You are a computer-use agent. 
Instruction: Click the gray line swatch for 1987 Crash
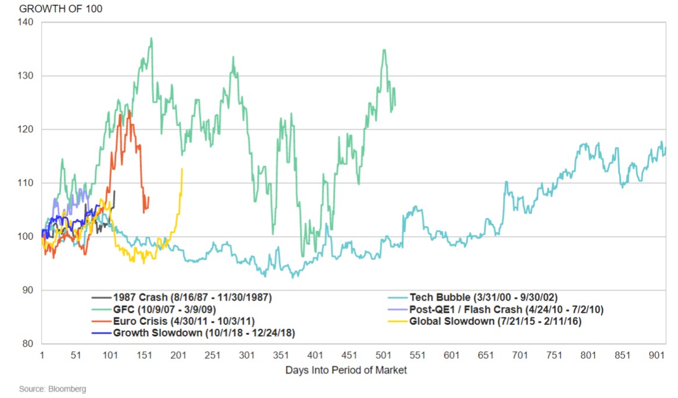[x=101, y=298]
